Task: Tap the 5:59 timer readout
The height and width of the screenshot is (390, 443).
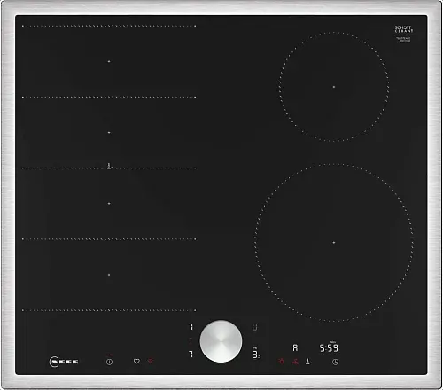Action: pyautogui.click(x=329, y=348)
